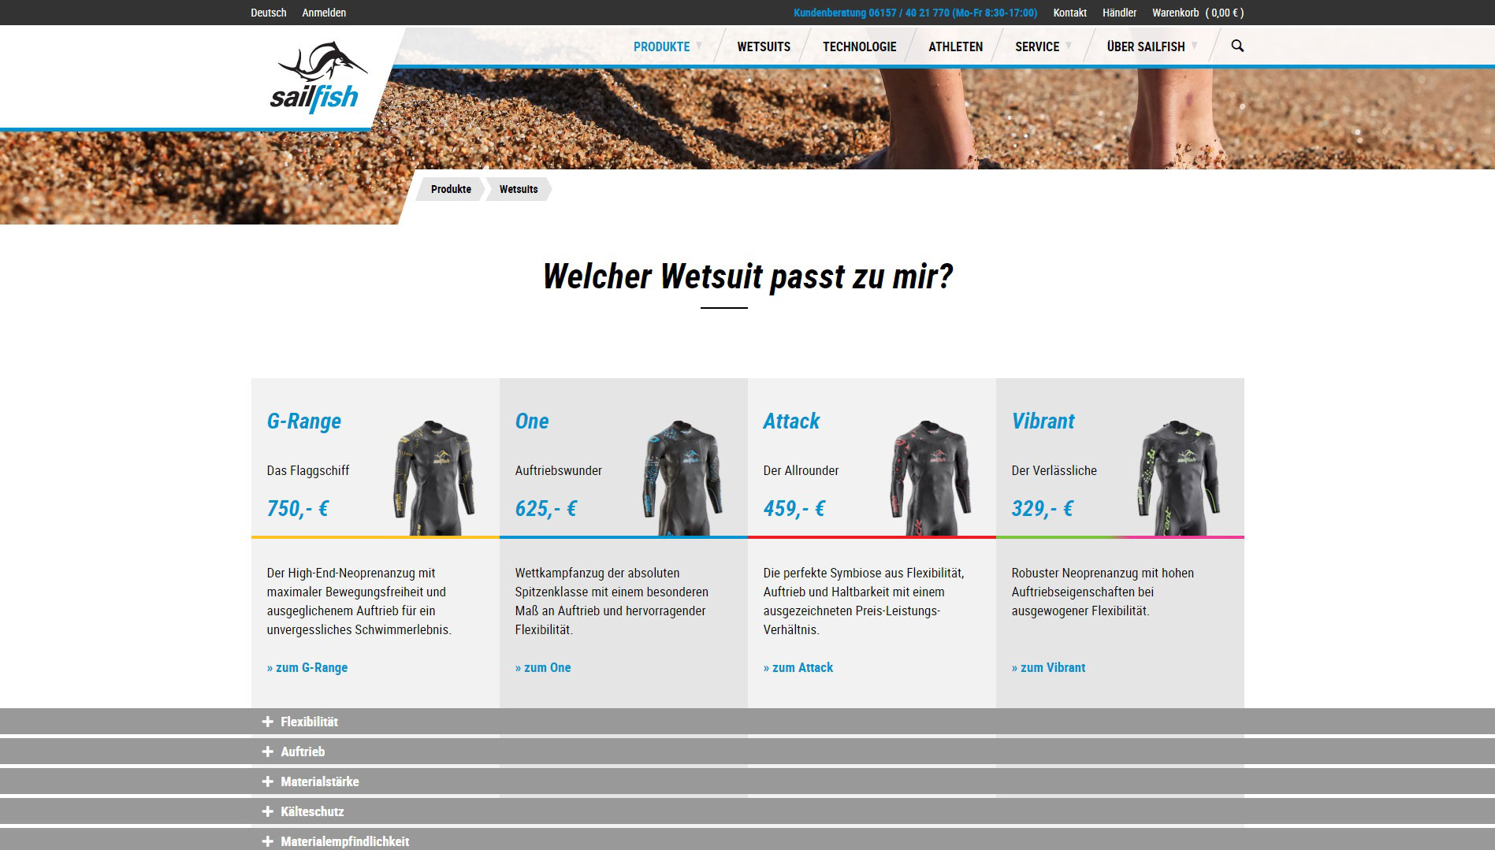The width and height of the screenshot is (1495, 850).
Task: Click the 'Der Verlässliche' tagline
Action: [1054, 470]
